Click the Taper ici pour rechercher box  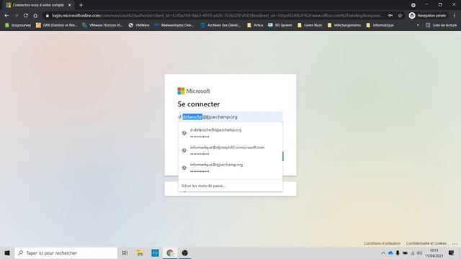[x=66, y=253]
